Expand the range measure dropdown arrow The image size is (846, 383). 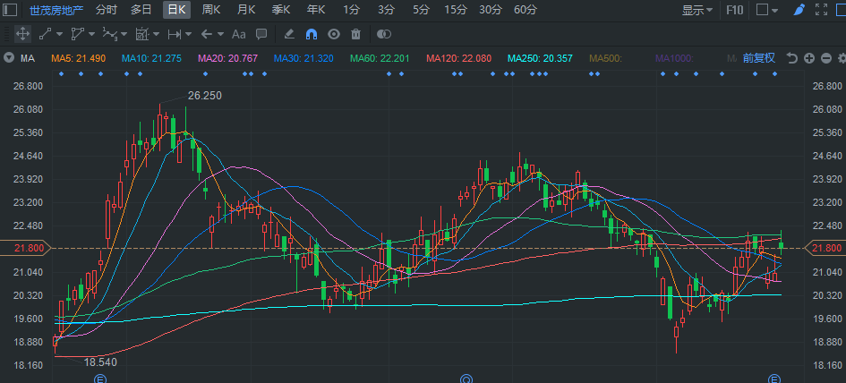[188, 35]
